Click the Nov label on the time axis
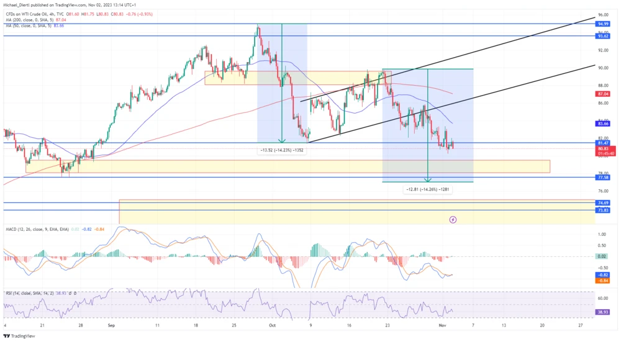Image resolution: width=621 pixels, height=342 pixels. (443, 325)
